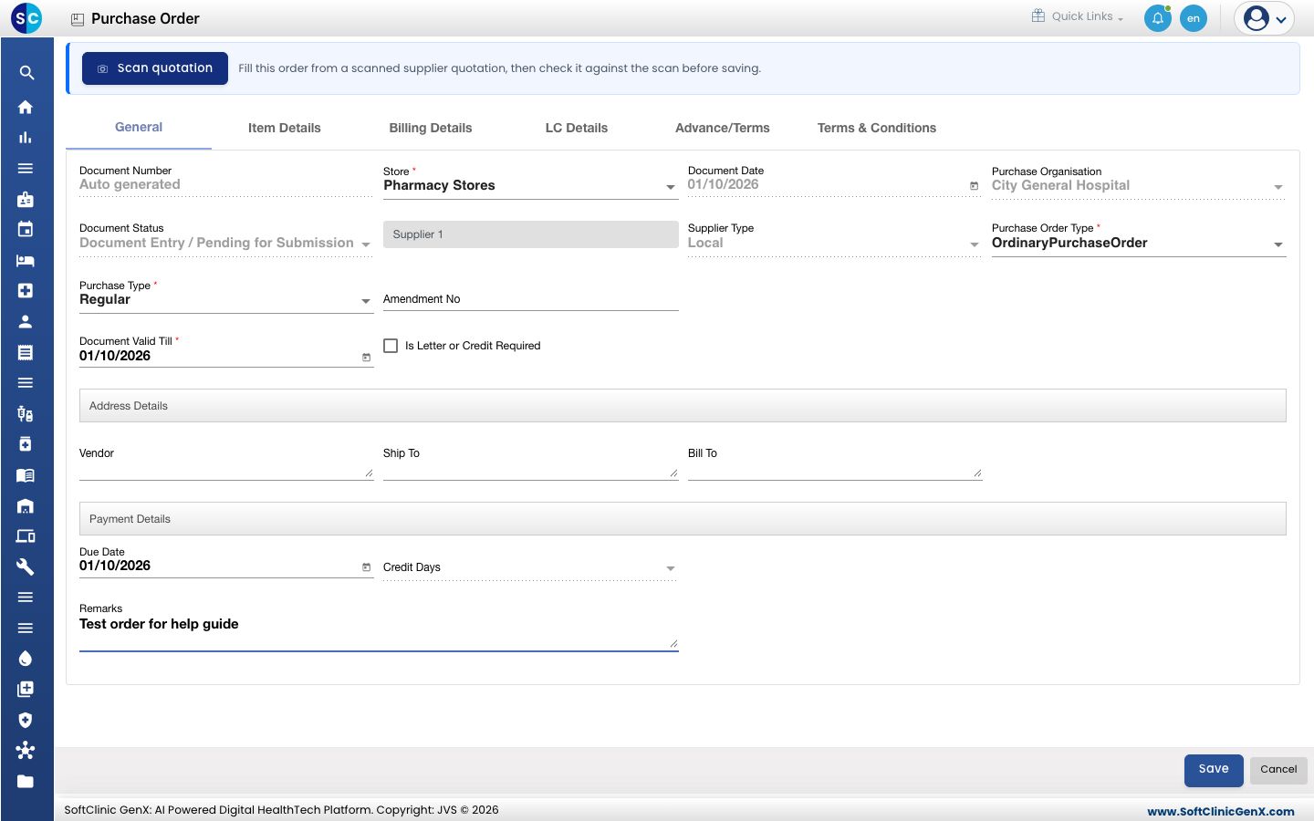Open the ID badge sidebar icon
This screenshot has width=1314, height=821.
coord(26,199)
